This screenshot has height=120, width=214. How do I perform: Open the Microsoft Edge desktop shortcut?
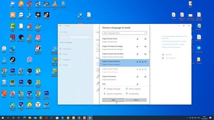pos(13,50)
